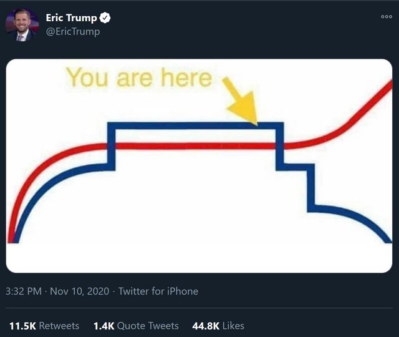Open the "Twitter for iPhone" source link

coord(158,291)
